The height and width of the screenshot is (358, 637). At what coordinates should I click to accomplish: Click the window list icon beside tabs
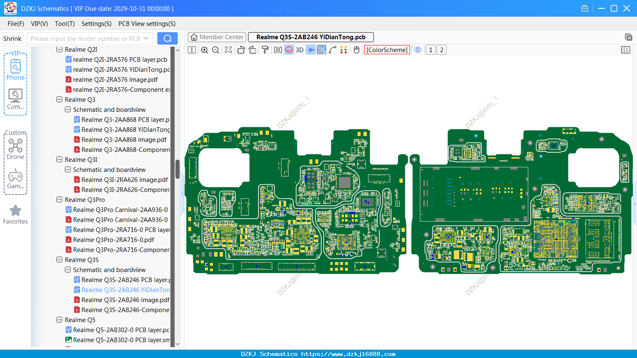pyautogui.click(x=628, y=37)
